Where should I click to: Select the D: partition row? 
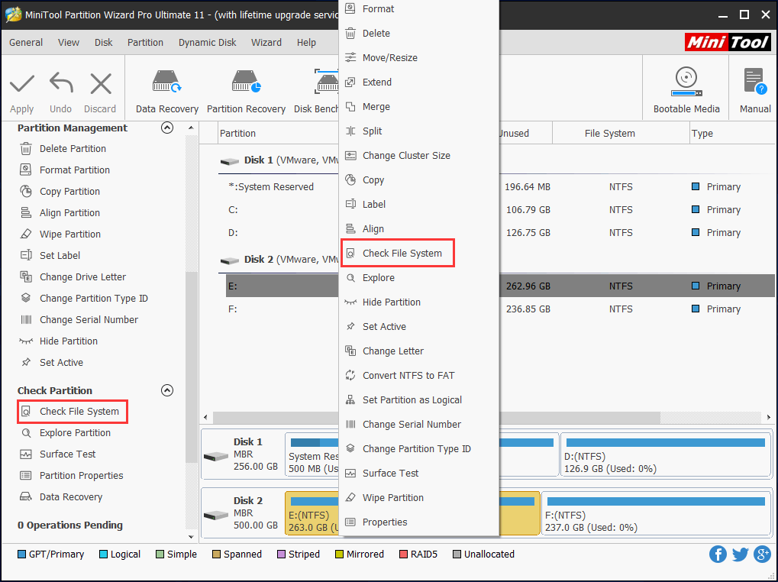click(x=500, y=232)
